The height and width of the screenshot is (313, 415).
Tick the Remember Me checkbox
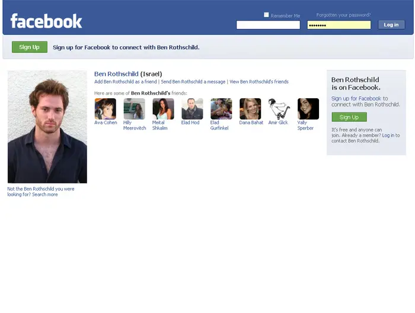[x=266, y=15]
